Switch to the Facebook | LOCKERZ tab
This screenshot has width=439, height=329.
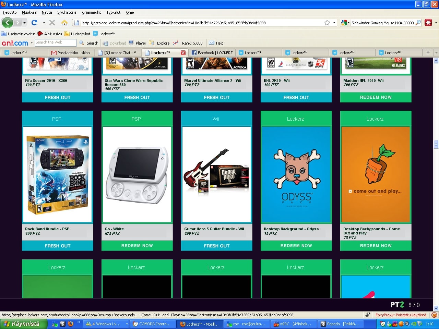point(212,53)
